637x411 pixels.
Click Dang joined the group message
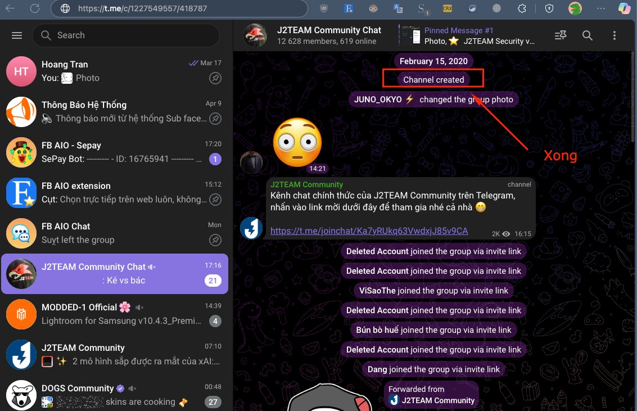tap(433, 369)
